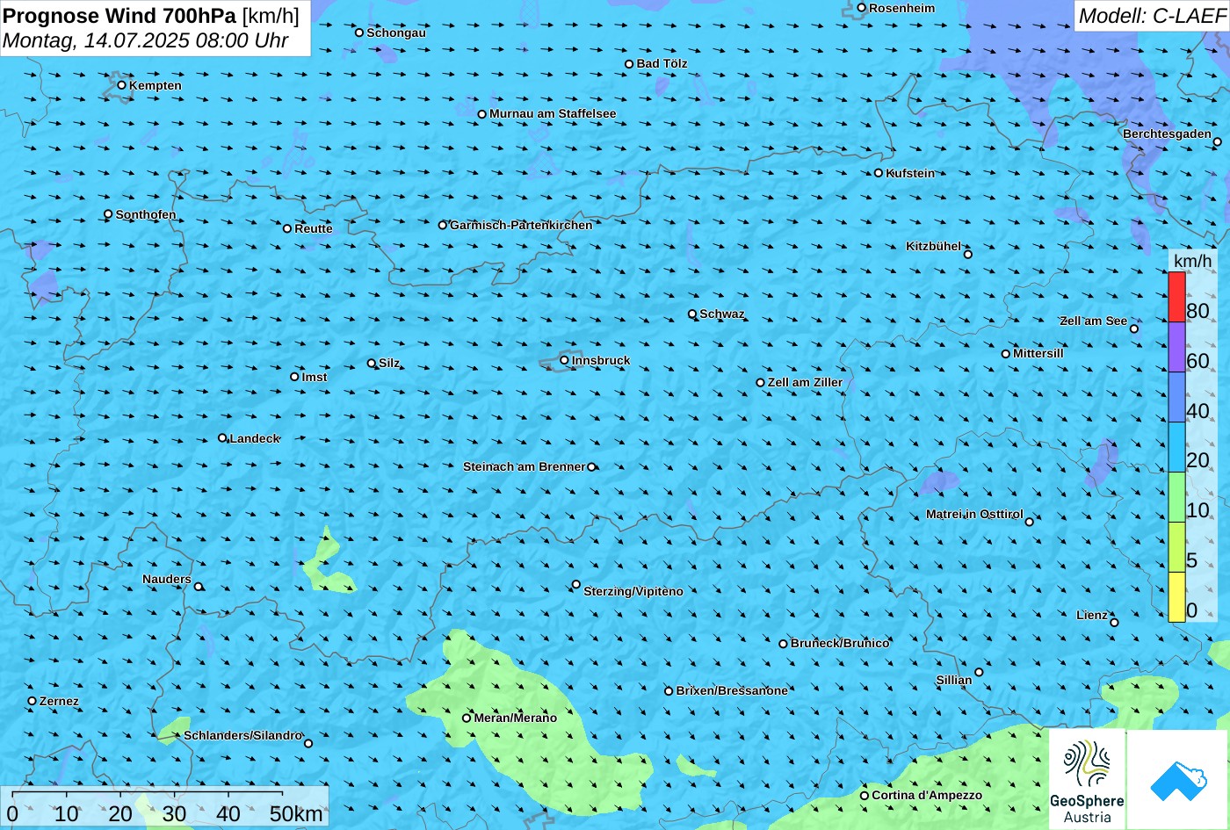Screen dimensions: 1230x830
Task: Click the blue cloud app logo
Action: [1177, 780]
